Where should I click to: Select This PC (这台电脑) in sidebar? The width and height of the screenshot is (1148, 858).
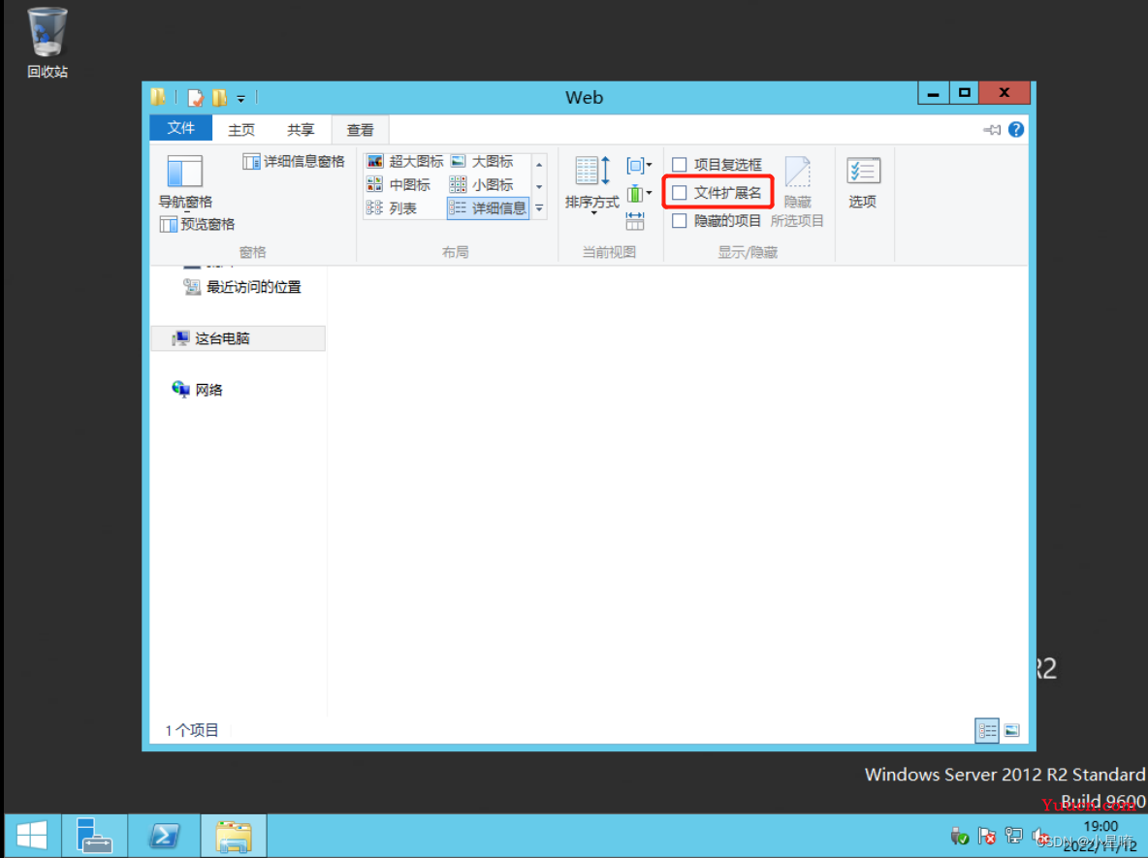(x=238, y=338)
